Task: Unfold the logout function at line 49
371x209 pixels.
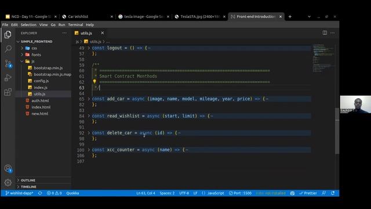Action: (x=89, y=48)
